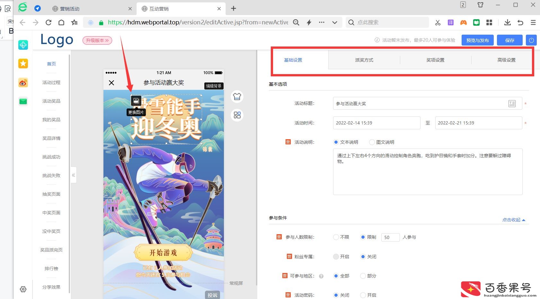The height and width of the screenshot is (299, 540).
Task: Close the phone preview with X icon
Action: coord(111,83)
